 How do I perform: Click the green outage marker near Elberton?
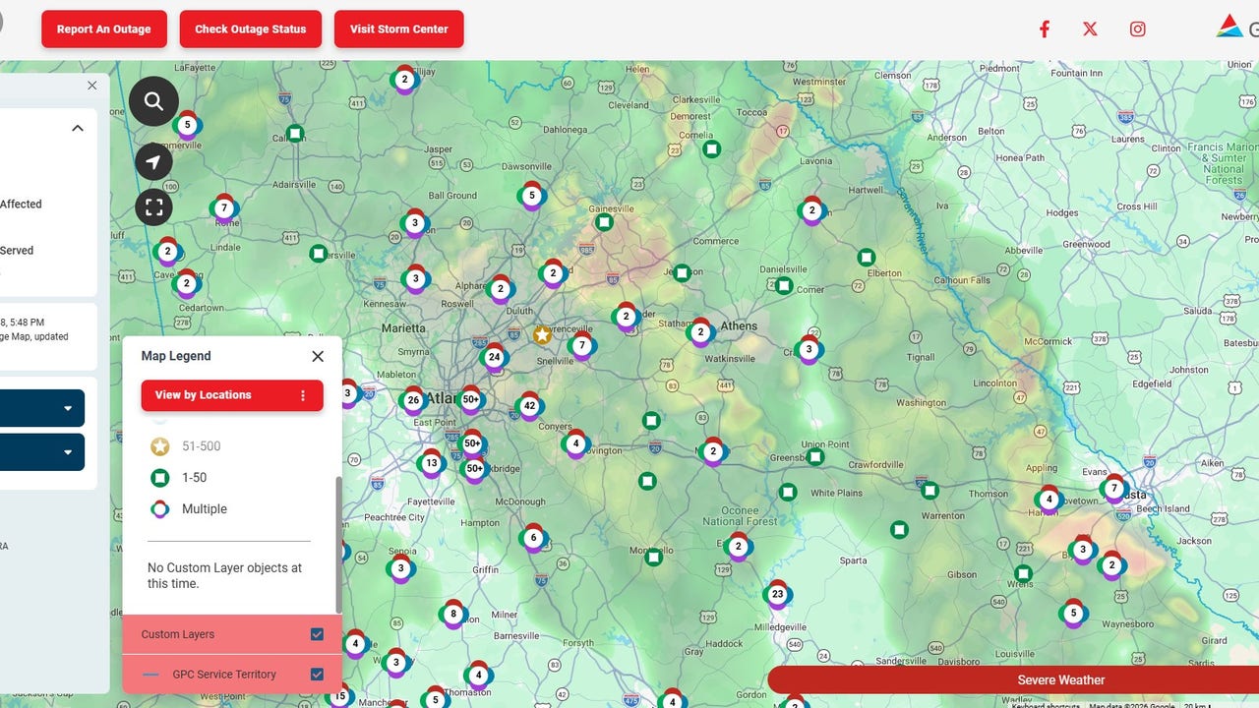click(867, 258)
